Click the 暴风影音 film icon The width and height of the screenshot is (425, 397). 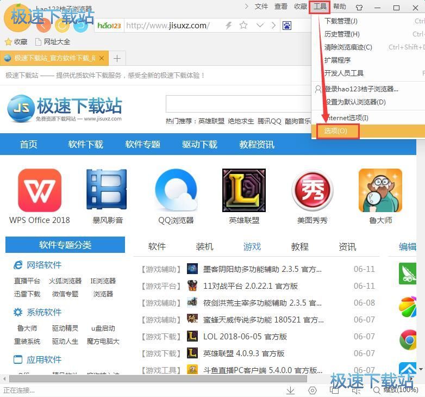pyautogui.click(x=107, y=189)
